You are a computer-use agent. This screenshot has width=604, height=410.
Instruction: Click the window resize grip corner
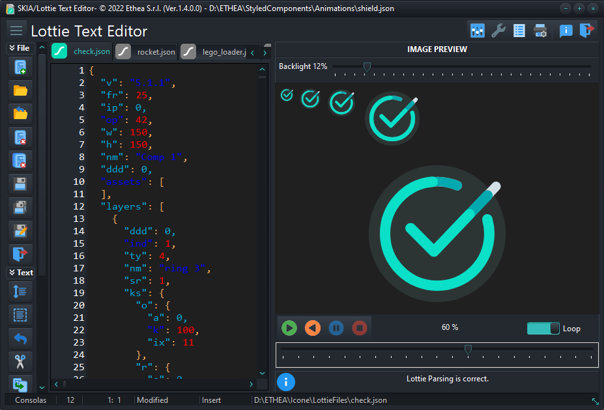coord(596,401)
